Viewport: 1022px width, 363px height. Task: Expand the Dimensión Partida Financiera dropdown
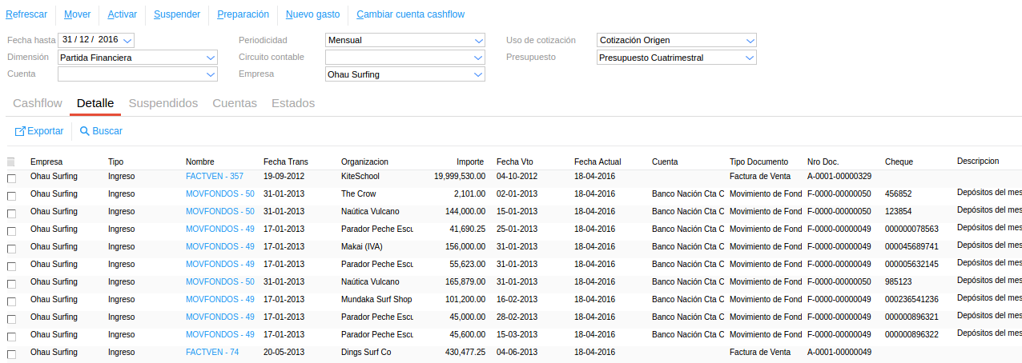211,58
